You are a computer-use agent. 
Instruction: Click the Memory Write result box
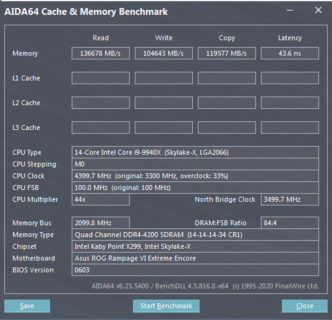pyautogui.click(x=164, y=53)
